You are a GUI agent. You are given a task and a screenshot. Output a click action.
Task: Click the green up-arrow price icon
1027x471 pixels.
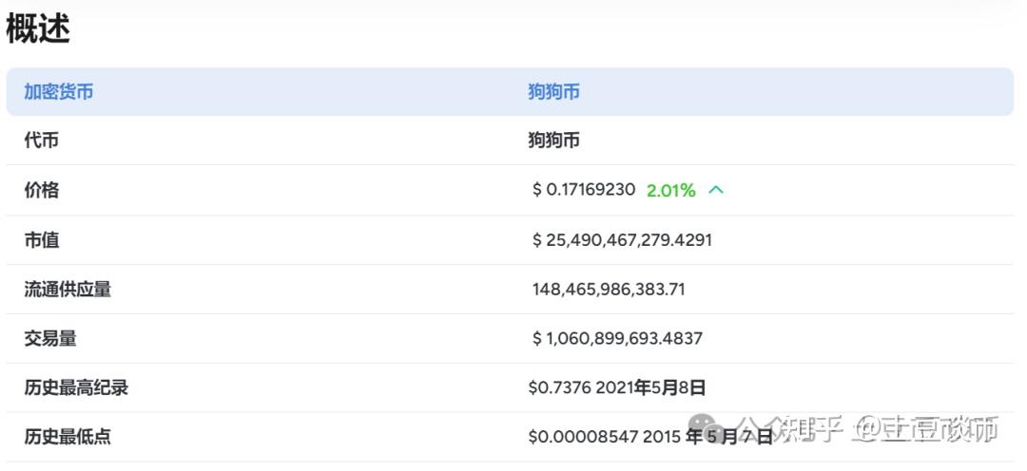coord(716,190)
